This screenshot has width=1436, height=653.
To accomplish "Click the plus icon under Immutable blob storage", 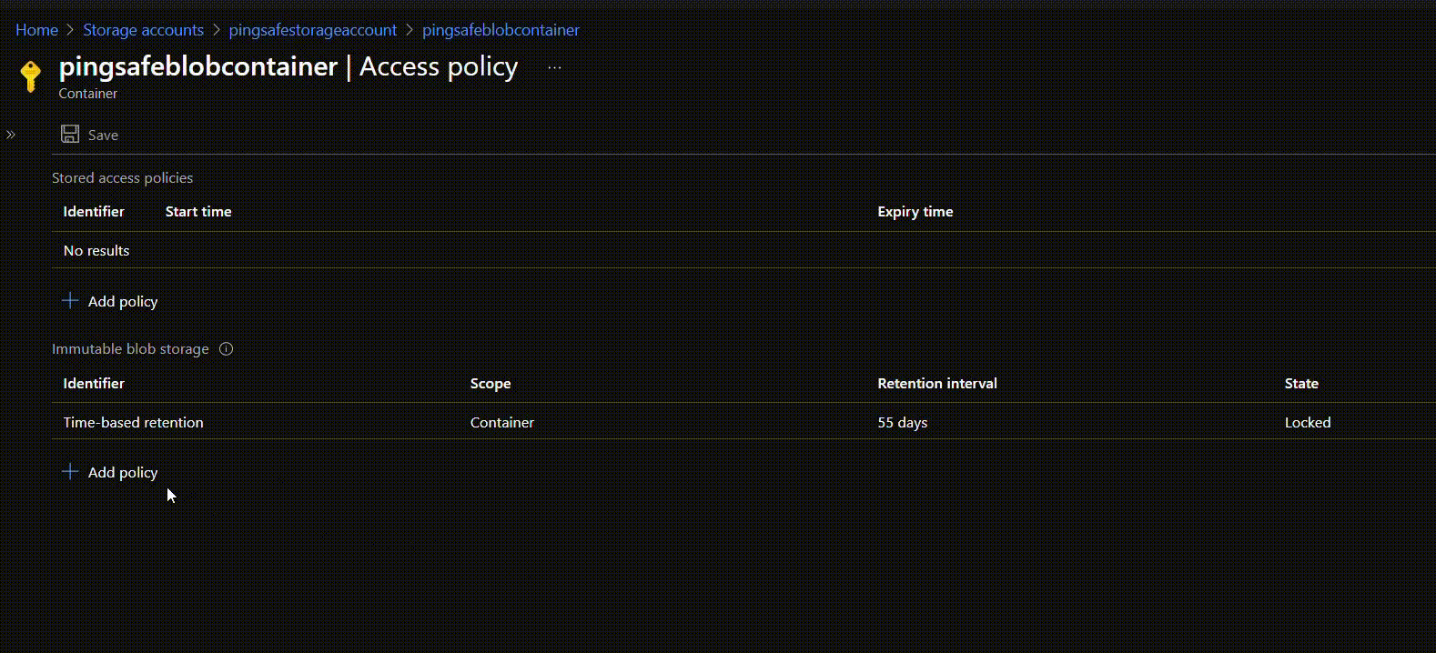I will [70, 472].
